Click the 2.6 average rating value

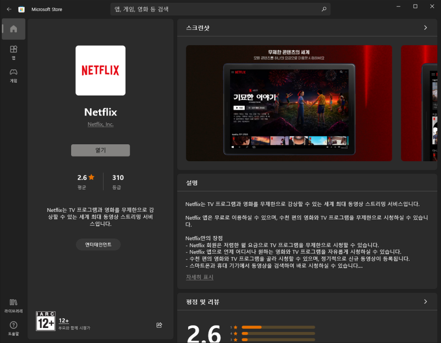click(x=82, y=178)
